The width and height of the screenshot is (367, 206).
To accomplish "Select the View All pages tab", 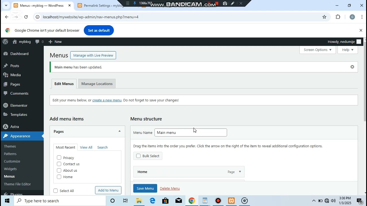I will pos(86,147).
